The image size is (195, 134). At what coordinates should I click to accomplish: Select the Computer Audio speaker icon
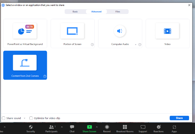(x=120, y=31)
